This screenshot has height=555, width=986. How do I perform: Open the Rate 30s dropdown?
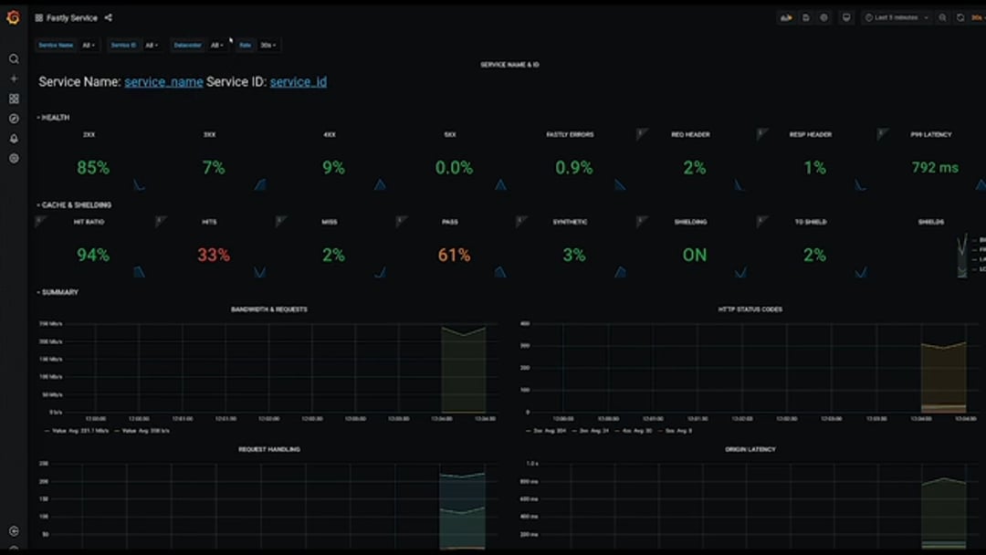pos(268,46)
